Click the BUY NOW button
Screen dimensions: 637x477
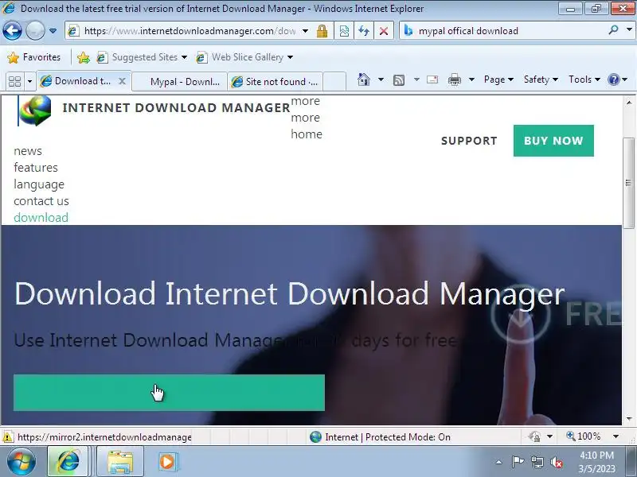tap(553, 141)
